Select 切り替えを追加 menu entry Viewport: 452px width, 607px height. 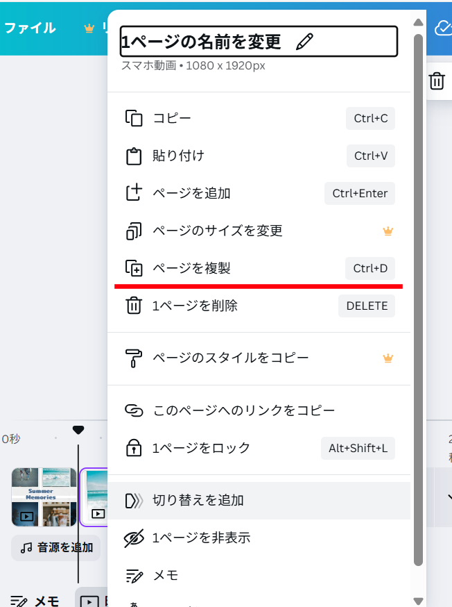pos(259,501)
